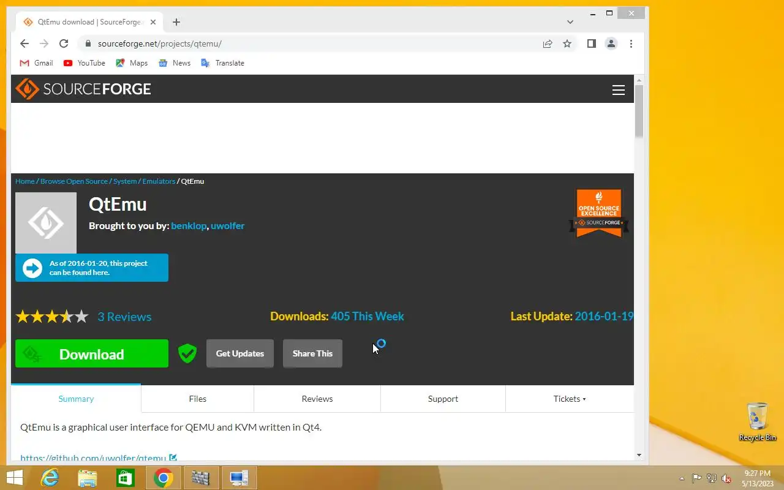Click the Get Updates button
The width and height of the screenshot is (784, 490).
pos(240,353)
